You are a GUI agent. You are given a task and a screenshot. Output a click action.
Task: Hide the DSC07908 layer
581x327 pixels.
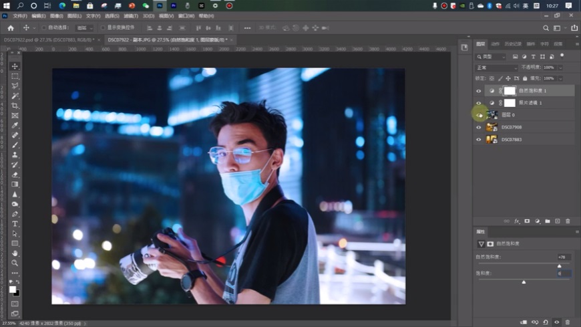point(479,127)
